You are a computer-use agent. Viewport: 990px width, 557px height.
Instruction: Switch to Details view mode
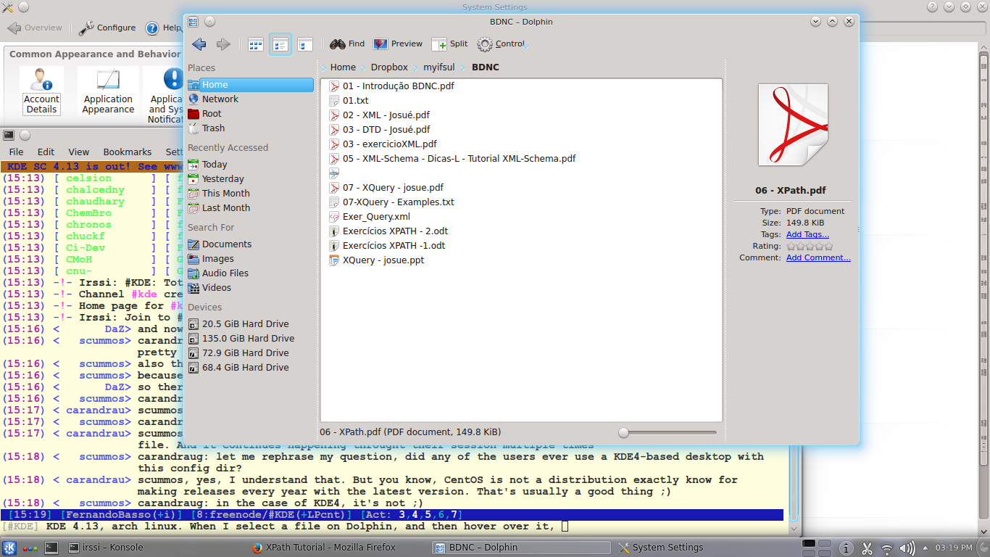click(x=280, y=44)
